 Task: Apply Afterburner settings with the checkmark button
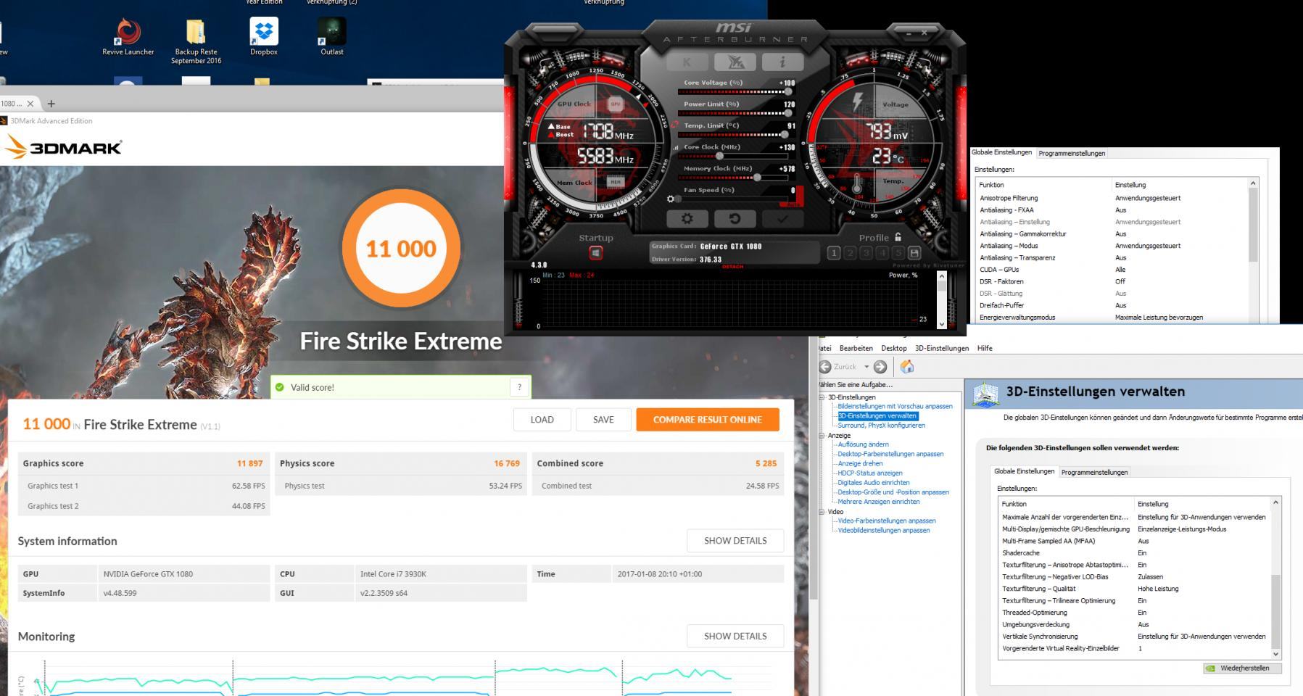782,218
